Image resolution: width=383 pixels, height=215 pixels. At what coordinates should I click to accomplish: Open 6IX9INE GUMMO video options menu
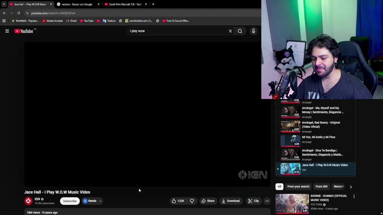click(354, 196)
